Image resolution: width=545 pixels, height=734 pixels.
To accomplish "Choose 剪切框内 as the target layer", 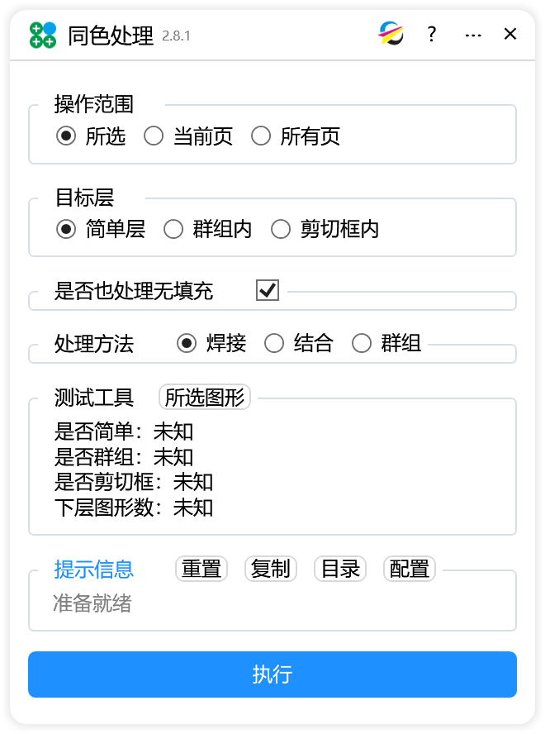I will click(x=281, y=229).
